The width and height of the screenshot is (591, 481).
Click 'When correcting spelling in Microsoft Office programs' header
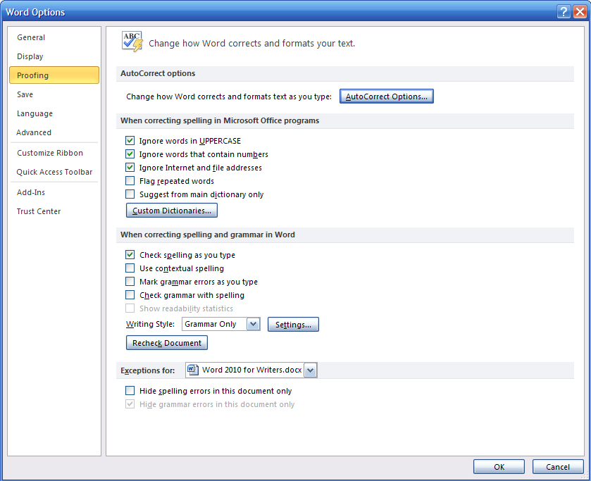pos(220,120)
